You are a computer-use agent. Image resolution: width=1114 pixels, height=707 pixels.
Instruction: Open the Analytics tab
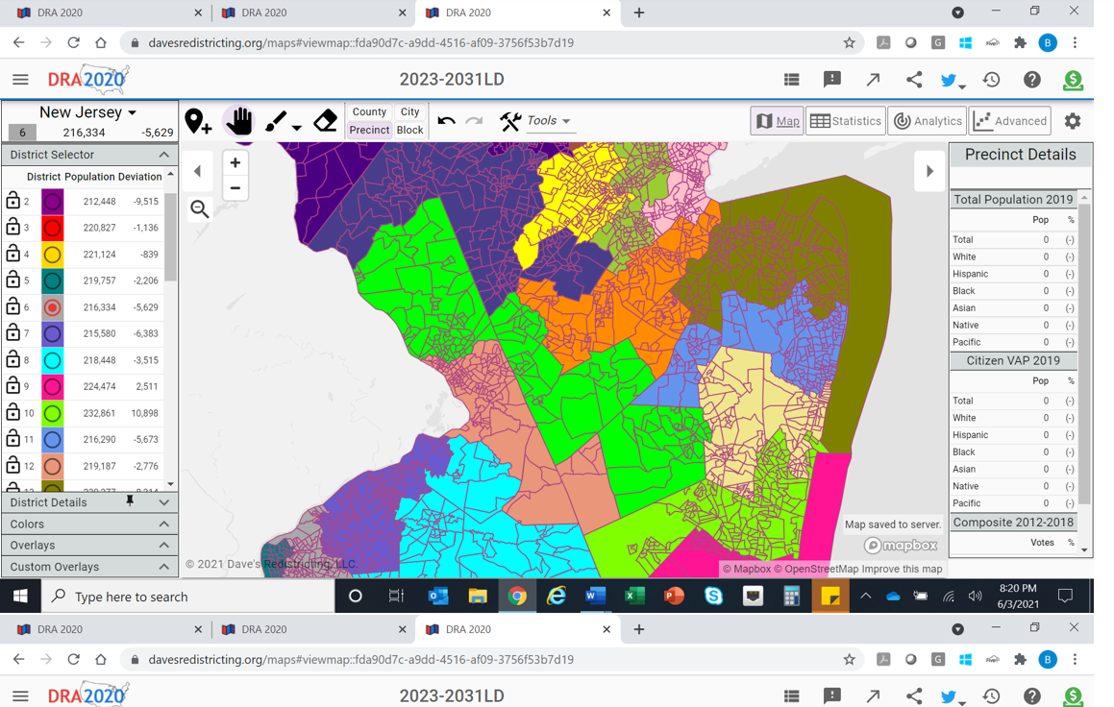pos(928,121)
